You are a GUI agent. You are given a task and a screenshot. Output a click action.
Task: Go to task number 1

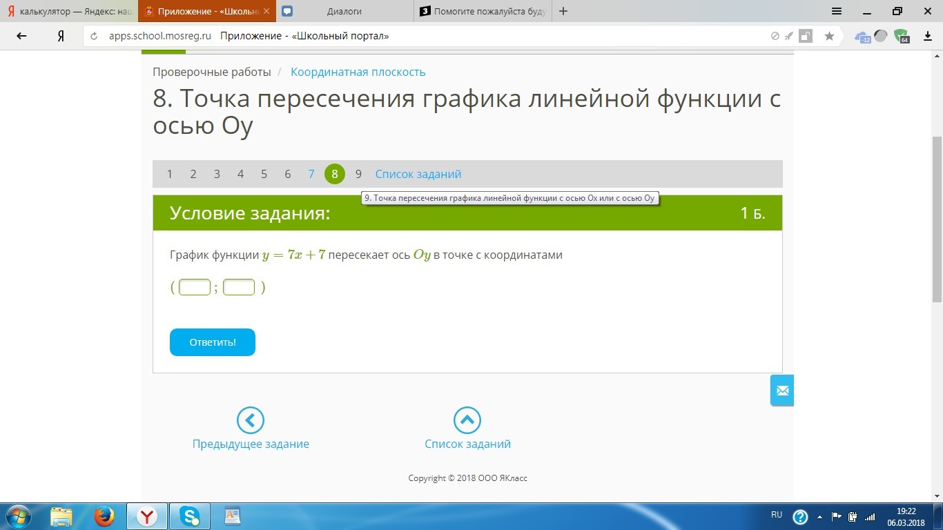point(169,174)
